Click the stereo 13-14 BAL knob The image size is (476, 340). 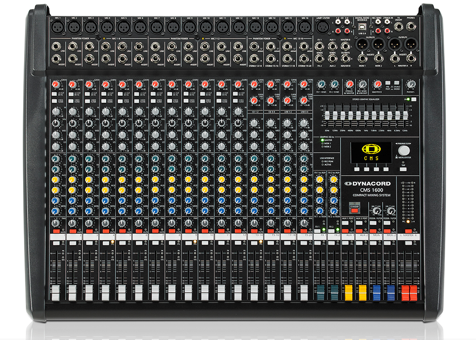point(255,223)
